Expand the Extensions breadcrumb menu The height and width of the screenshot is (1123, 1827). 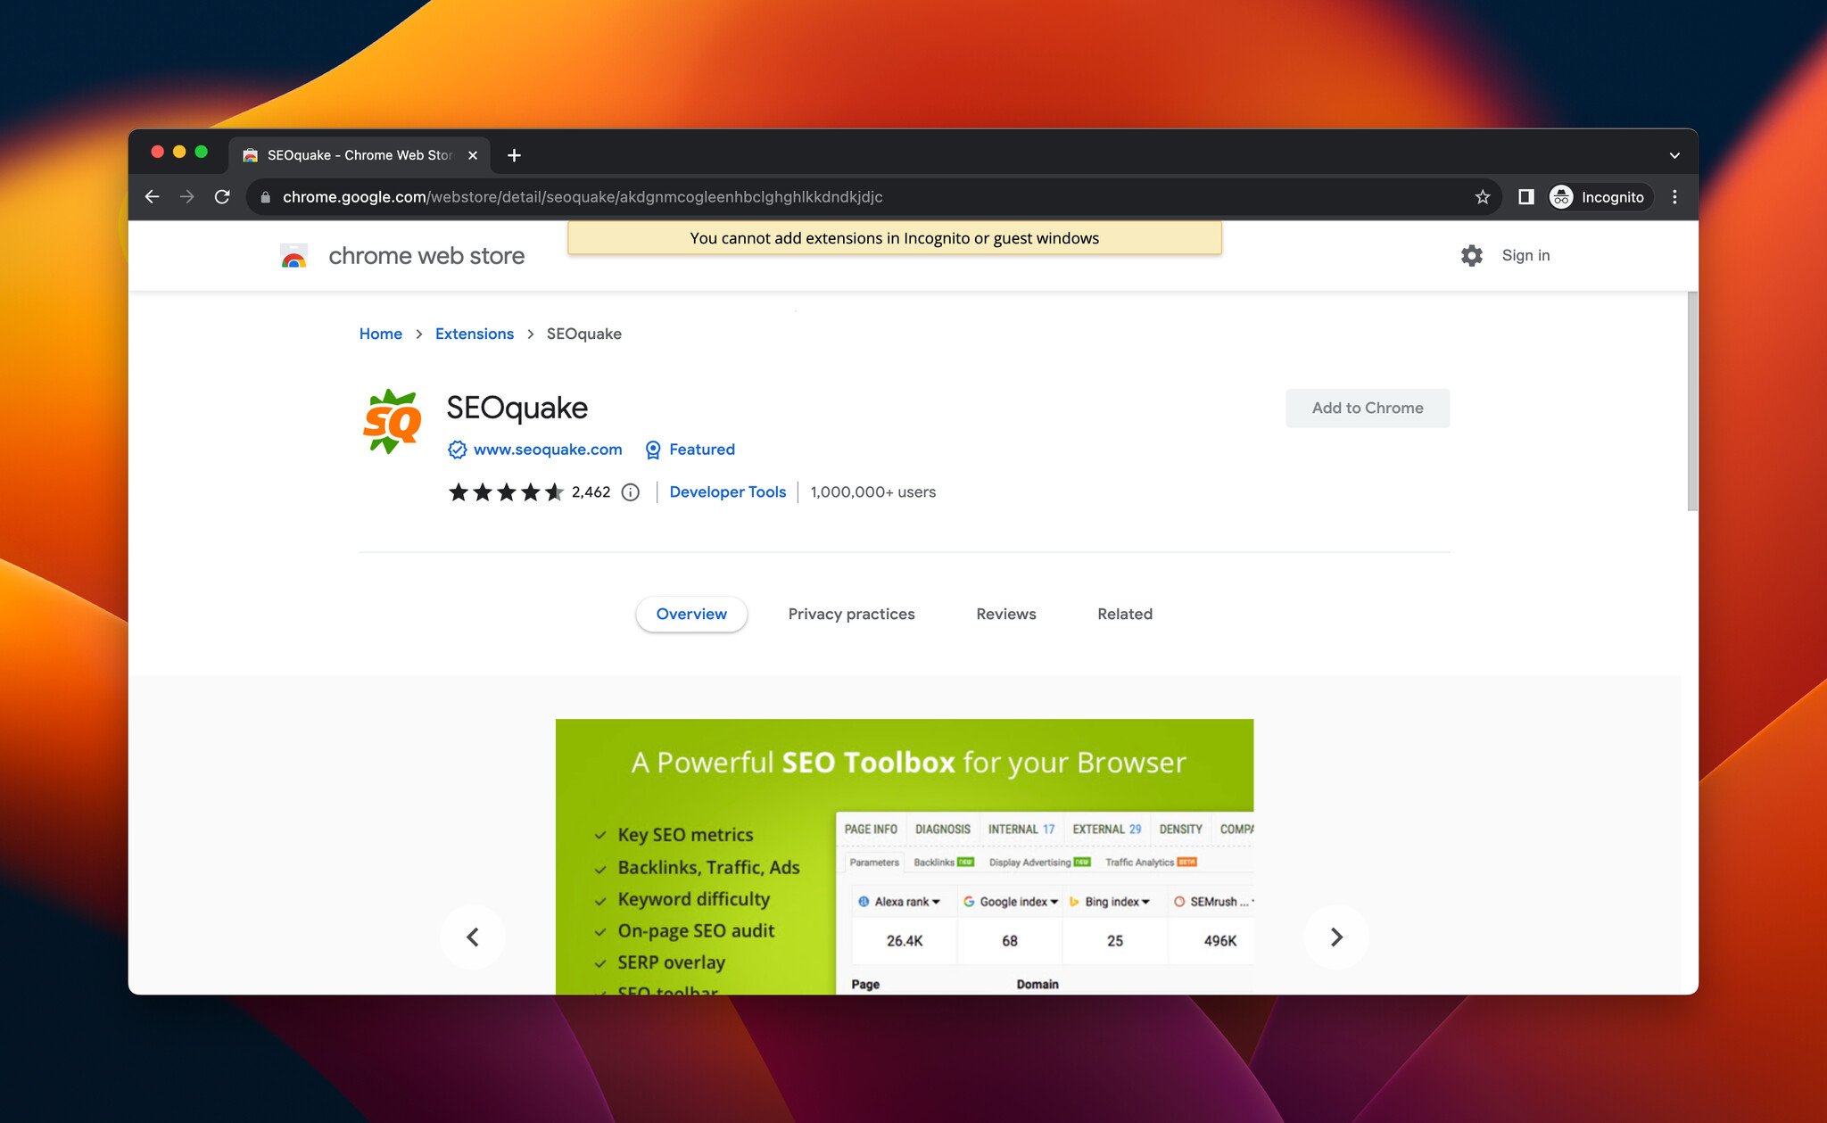click(x=474, y=333)
